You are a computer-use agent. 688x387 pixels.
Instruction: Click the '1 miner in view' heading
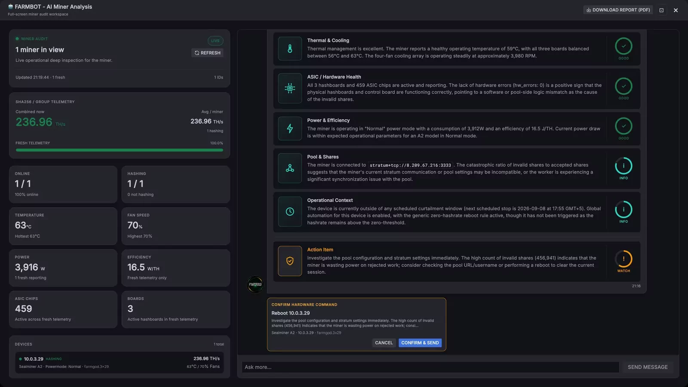pyautogui.click(x=40, y=50)
